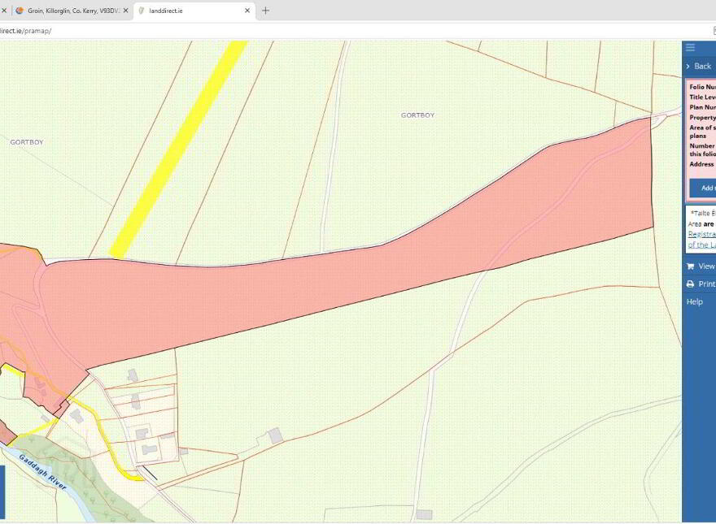Collapse details using the Back chevron
This screenshot has width=716, height=524.
point(688,67)
